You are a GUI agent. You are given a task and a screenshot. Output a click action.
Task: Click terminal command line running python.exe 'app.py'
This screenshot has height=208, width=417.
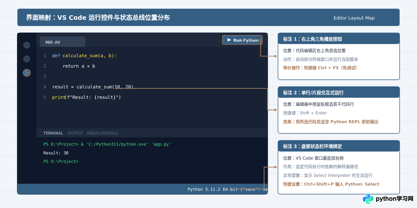pyautogui.click(x=107, y=144)
